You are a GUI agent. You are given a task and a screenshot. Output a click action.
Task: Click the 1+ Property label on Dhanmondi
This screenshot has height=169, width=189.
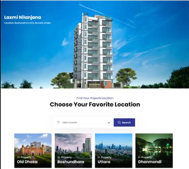(x=145, y=157)
